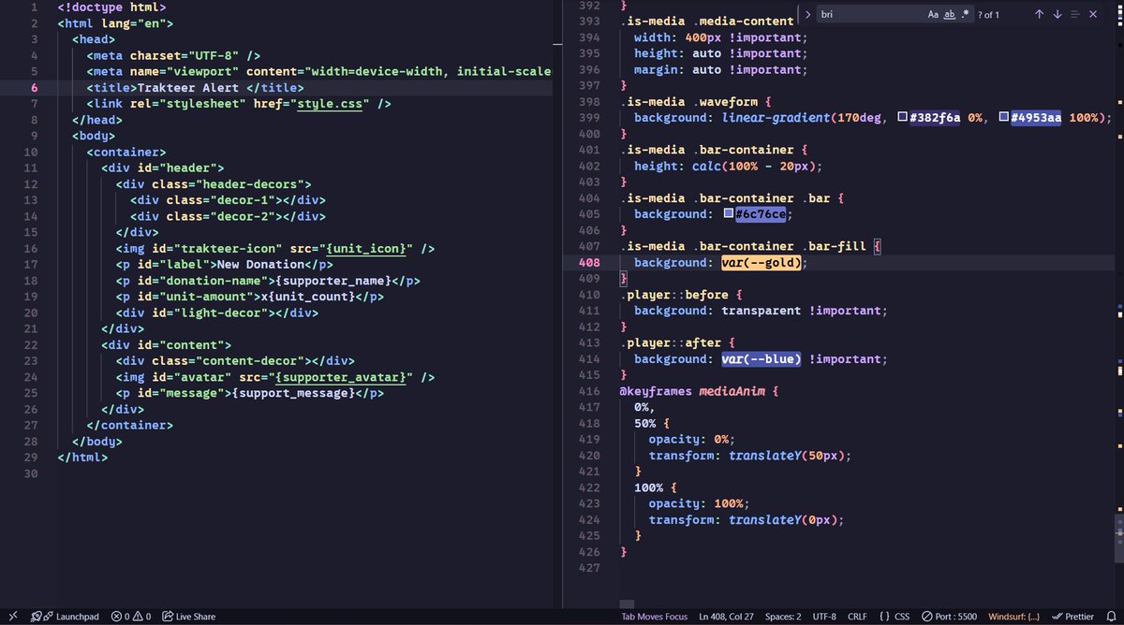Viewport: 1124px width, 625px height.
Task: Open Launchpad from the status bar
Action: pos(65,617)
